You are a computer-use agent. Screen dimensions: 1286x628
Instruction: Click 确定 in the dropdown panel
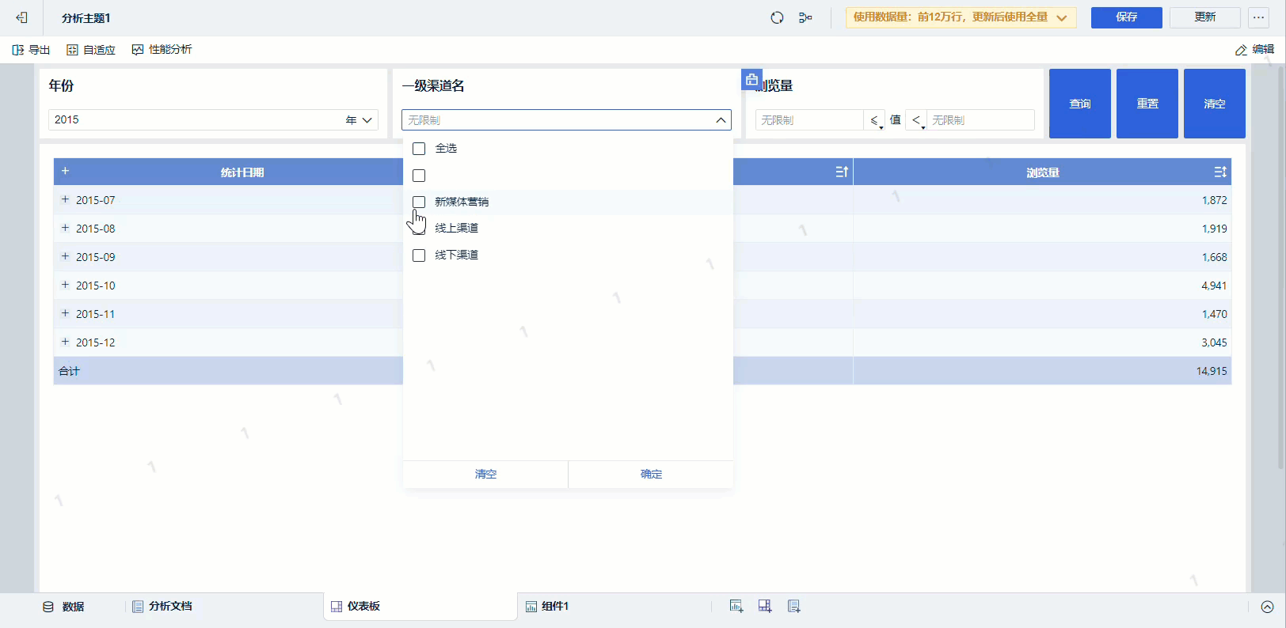point(651,474)
